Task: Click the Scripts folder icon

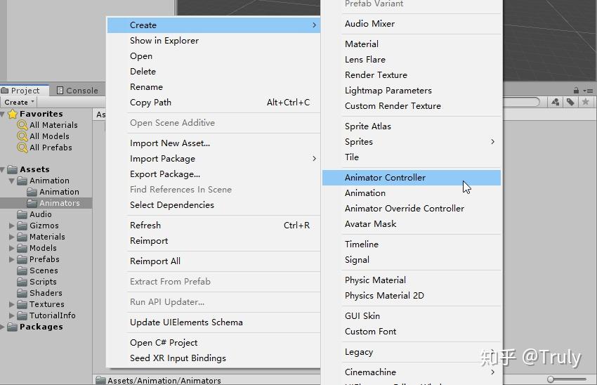Action: [22, 282]
